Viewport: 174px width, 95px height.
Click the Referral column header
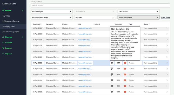(97, 24)
